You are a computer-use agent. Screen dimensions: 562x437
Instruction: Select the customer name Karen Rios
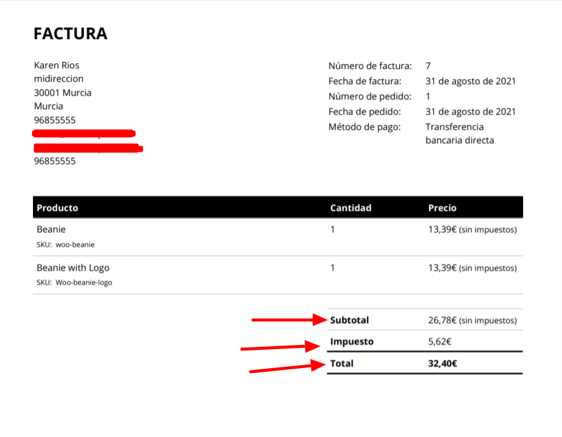(57, 65)
